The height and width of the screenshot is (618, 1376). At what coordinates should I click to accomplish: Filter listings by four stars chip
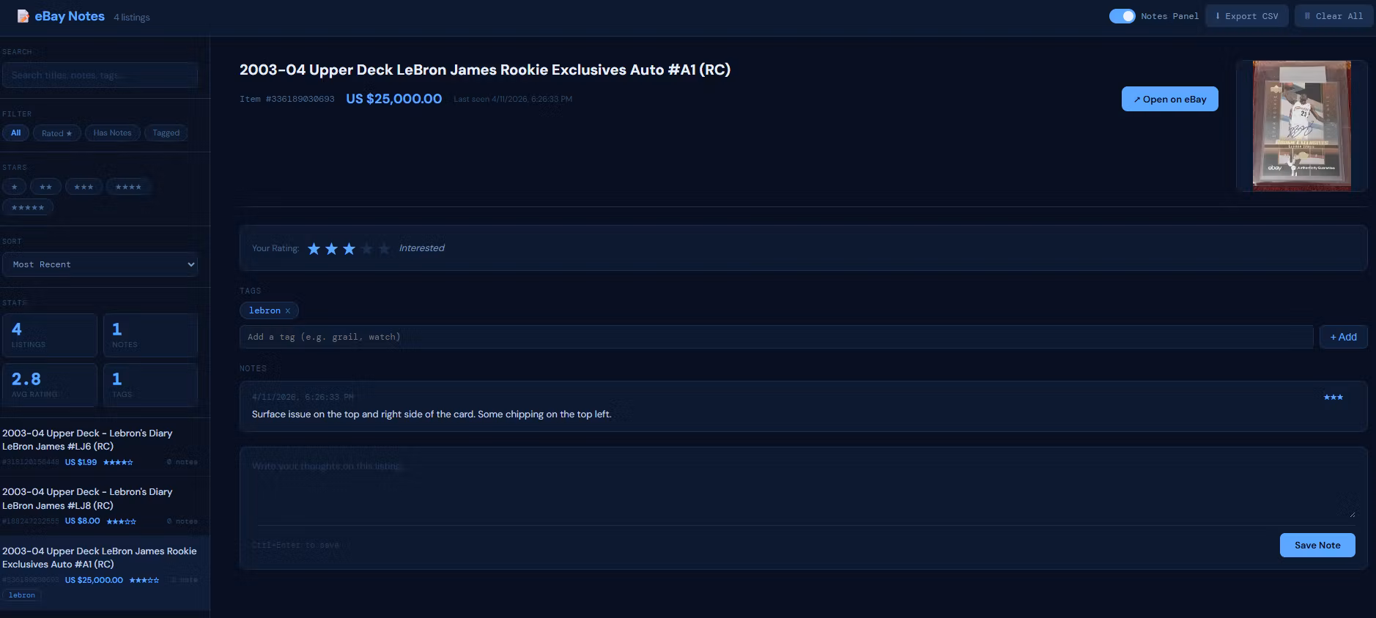[x=128, y=187]
